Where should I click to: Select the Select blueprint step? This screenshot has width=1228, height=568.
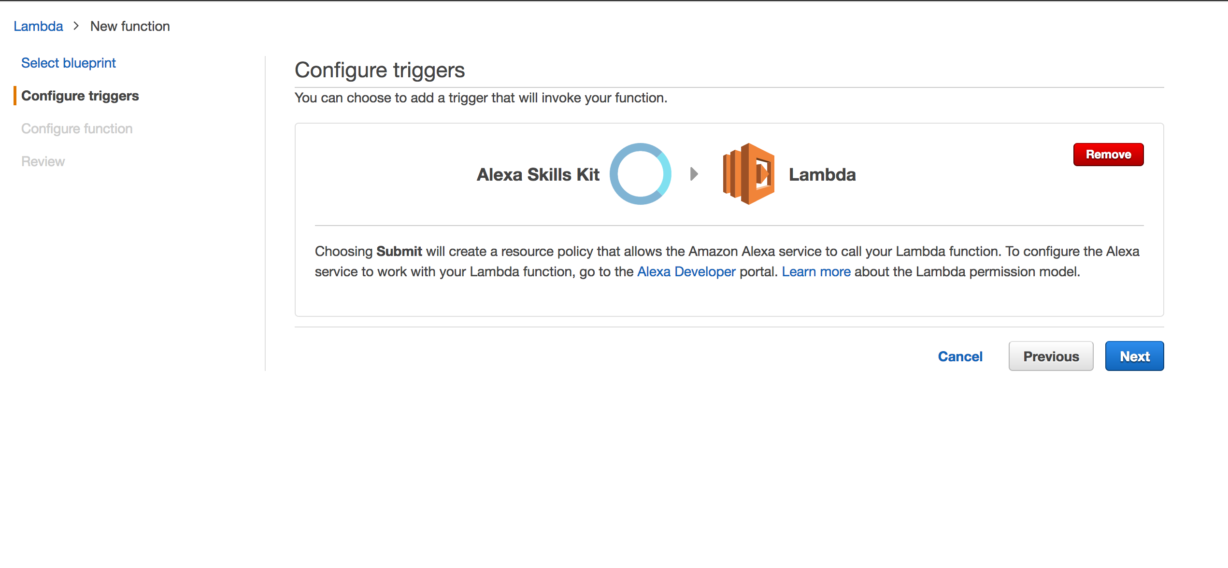tap(69, 63)
